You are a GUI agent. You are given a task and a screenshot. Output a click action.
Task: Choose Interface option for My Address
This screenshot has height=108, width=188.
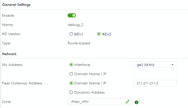click(71, 65)
